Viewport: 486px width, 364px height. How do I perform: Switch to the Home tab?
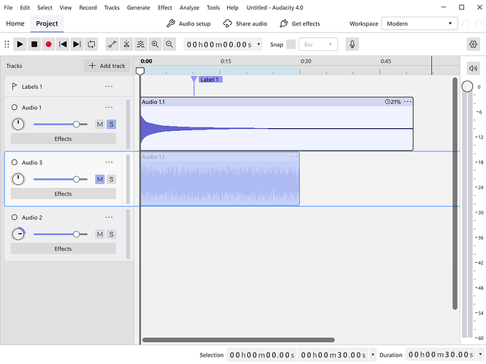(x=15, y=23)
